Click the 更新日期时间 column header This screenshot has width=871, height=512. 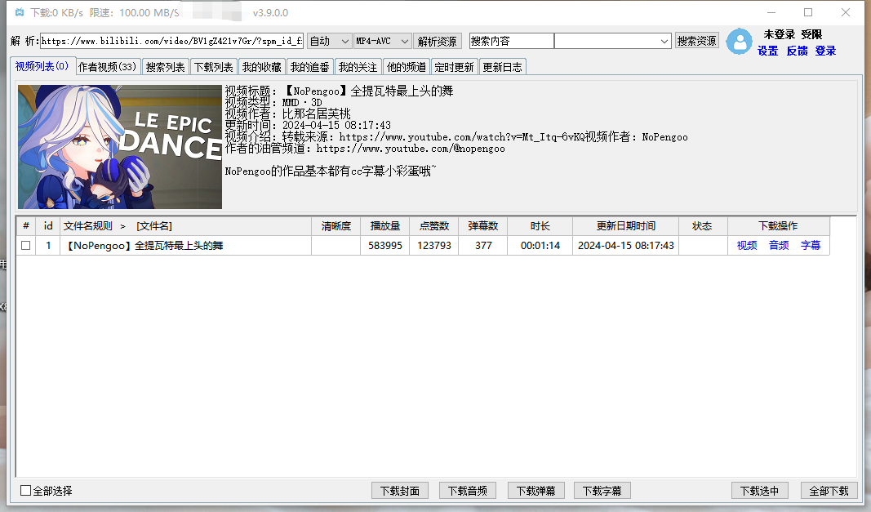click(x=626, y=226)
